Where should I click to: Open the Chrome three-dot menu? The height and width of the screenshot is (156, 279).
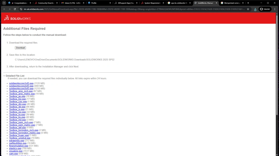point(275,9)
